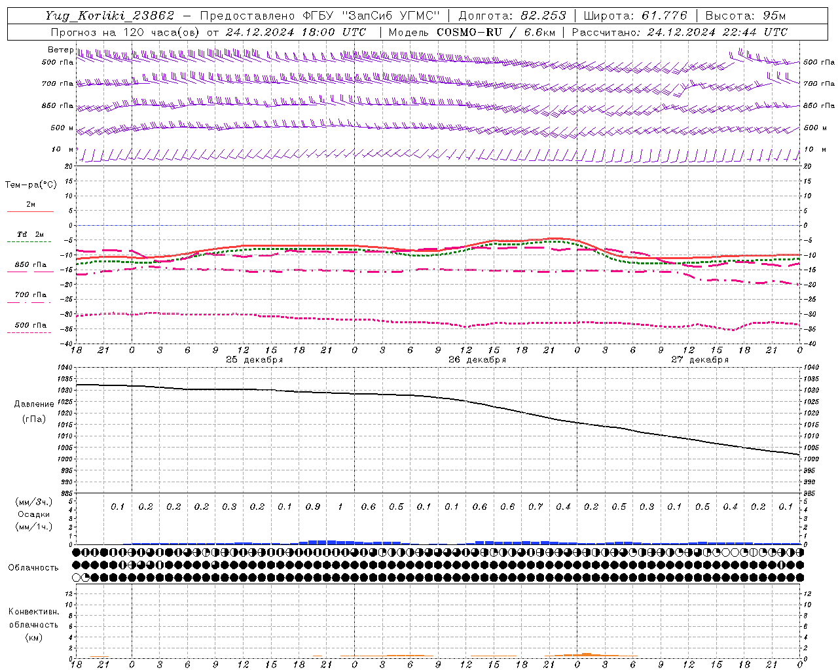Click the longitude value Долгота: 82.253
The image size is (838, 670).
click(x=513, y=16)
